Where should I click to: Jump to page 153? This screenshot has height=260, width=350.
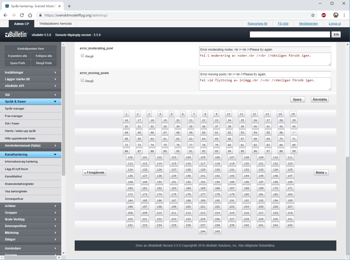[203, 182]
